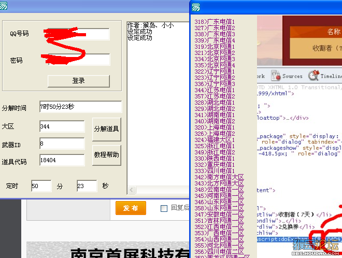Click the 道具代码 field containing 18404

(x=62, y=160)
